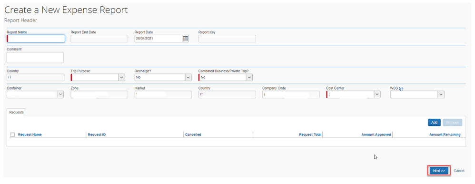Sort by Cancelled column header
This screenshot has height=184, width=475.
coord(193,134)
